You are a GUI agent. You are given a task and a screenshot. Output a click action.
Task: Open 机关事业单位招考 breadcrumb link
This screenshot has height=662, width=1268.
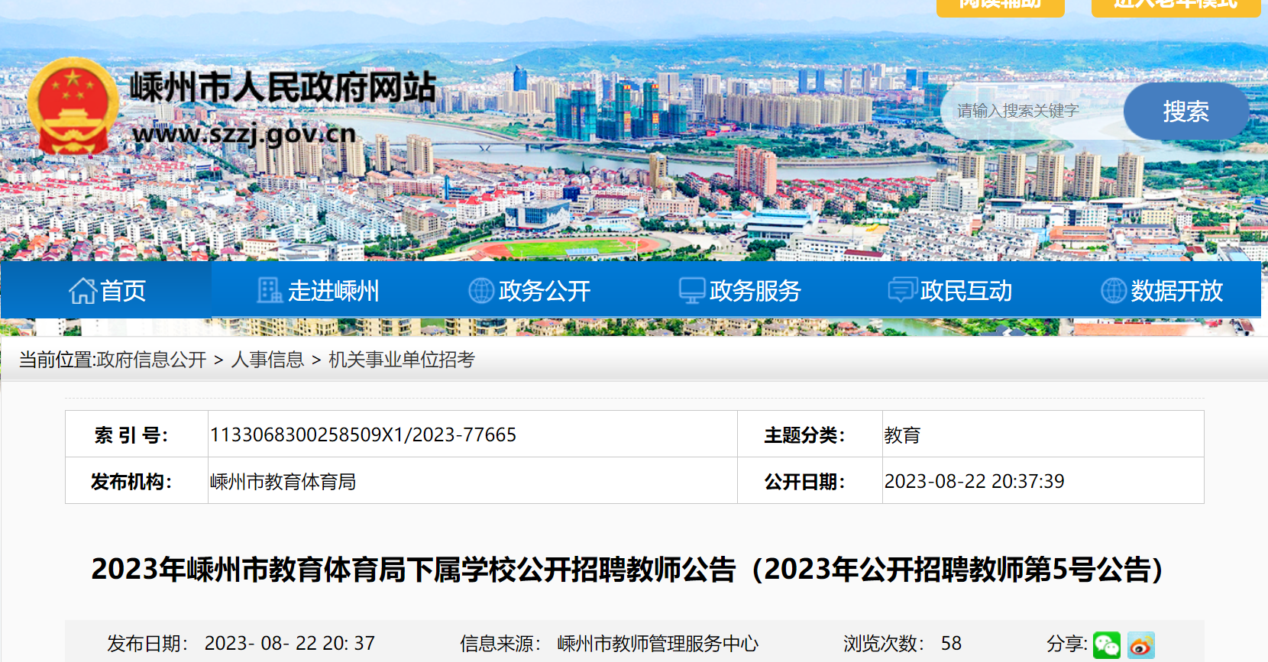coord(401,360)
